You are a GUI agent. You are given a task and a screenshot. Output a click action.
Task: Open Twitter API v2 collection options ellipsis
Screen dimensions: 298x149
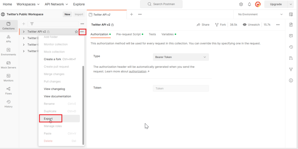point(82,32)
